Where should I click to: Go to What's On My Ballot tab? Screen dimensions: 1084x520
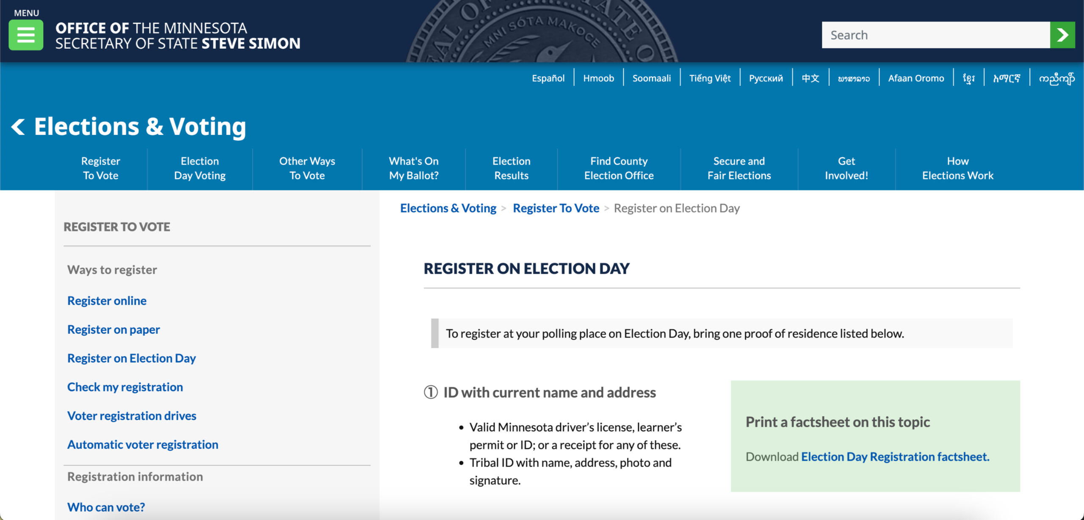click(x=414, y=168)
